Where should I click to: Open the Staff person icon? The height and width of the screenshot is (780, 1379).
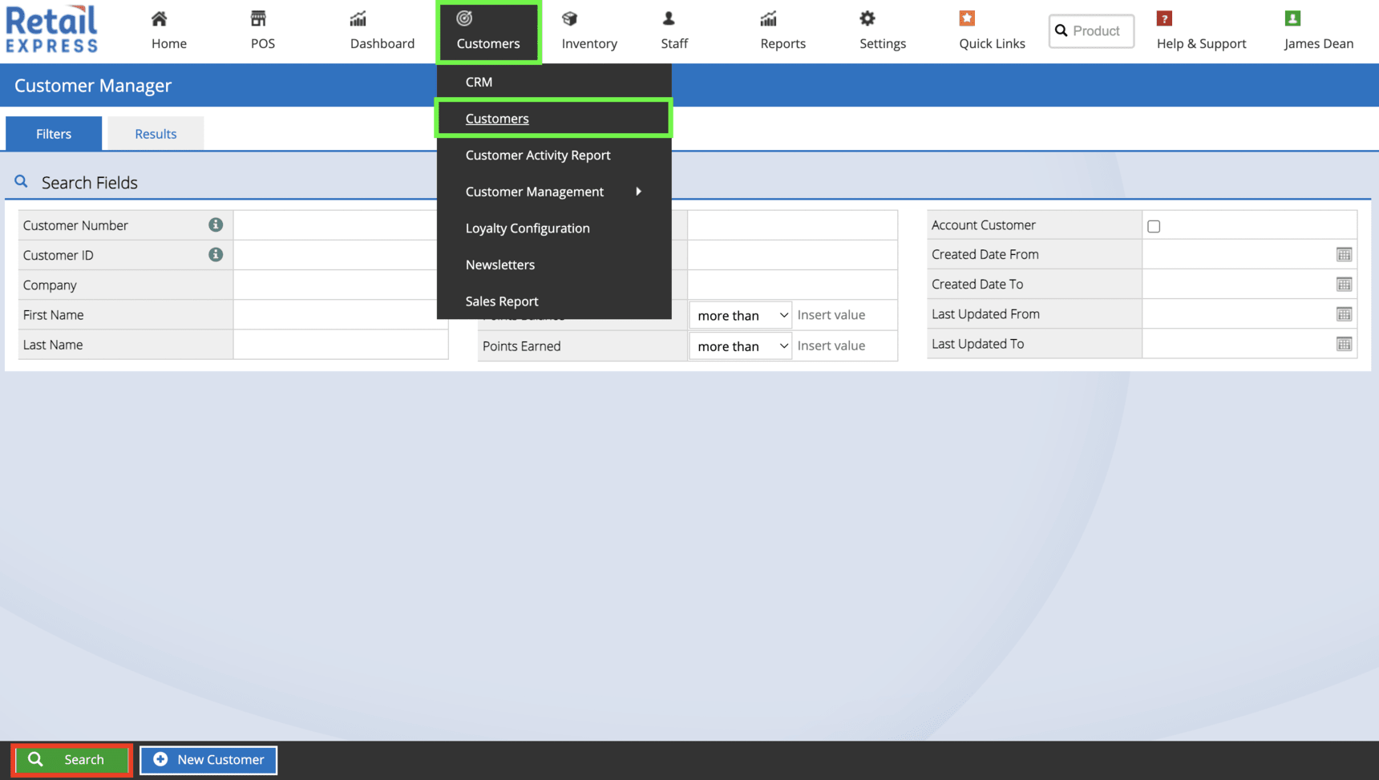pyautogui.click(x=668, y=18)
